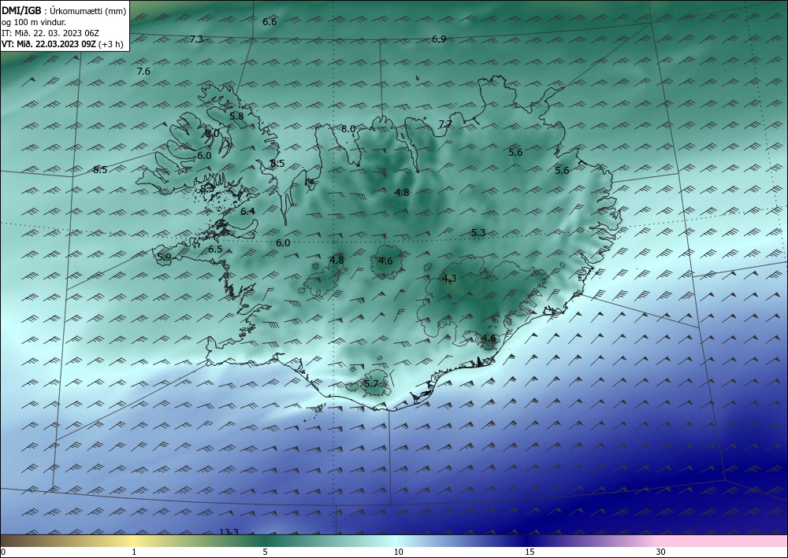Click the color scale label '1'
788x558 pixels.
[x=134, y=552]
